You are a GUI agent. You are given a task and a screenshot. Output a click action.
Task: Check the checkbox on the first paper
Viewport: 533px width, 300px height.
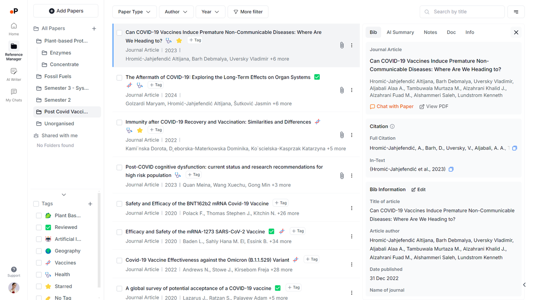[x=119, y=32]
